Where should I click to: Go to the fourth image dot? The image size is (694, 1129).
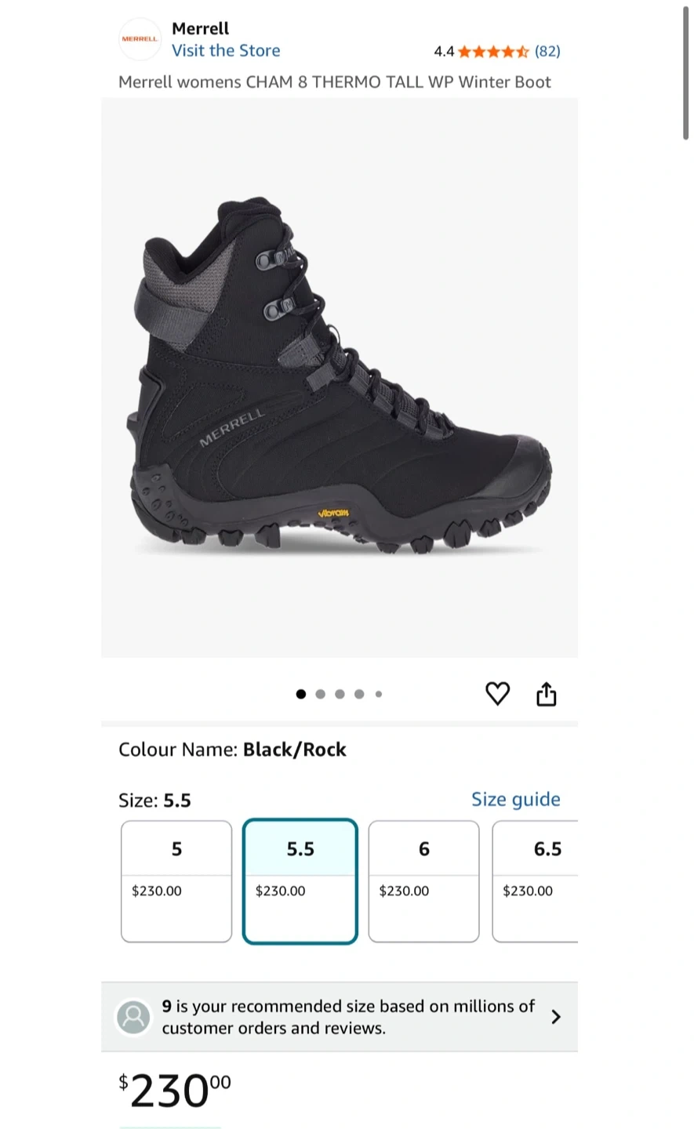click(x=359, y=694)
